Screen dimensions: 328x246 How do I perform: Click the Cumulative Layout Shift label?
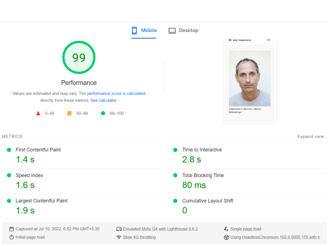point(208,201)
